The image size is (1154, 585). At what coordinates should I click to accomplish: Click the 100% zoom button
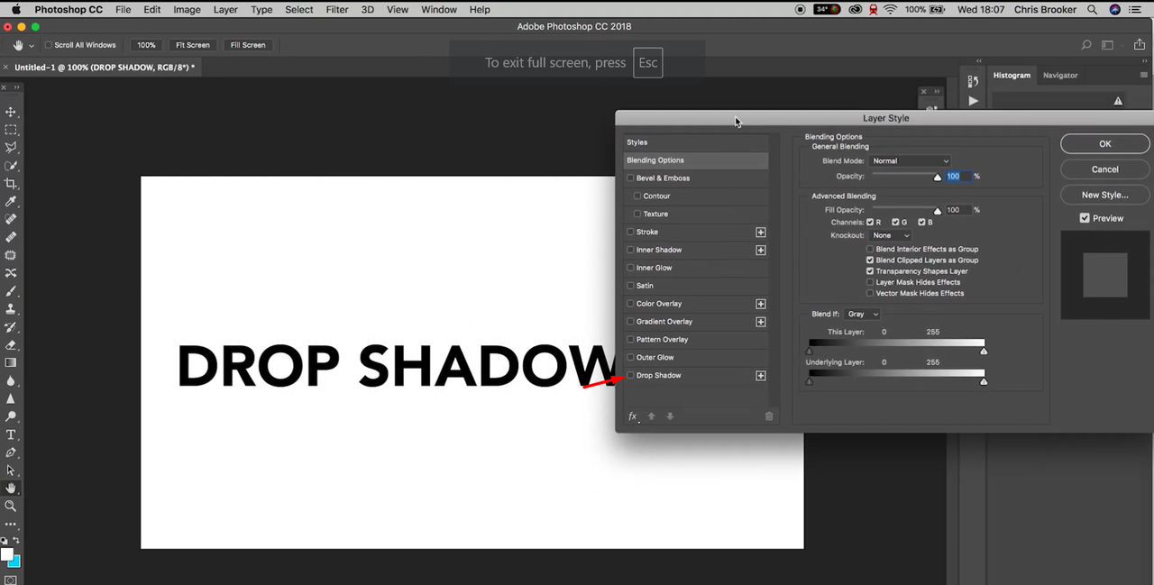coord(146,45)
